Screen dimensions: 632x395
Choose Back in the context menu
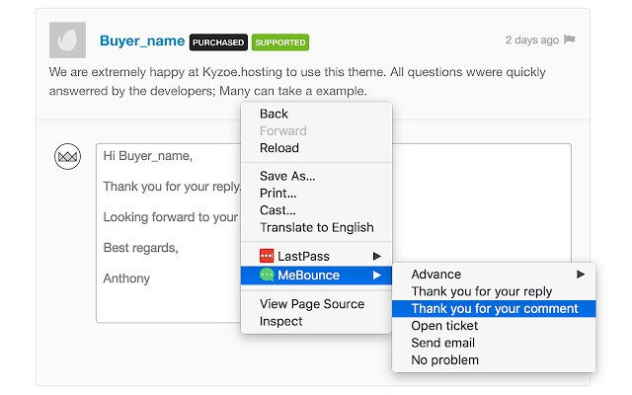coord(316,114)
